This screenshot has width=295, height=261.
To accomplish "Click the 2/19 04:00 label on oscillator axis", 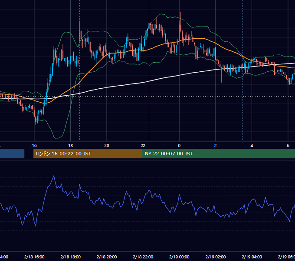I will pos(252,257).
